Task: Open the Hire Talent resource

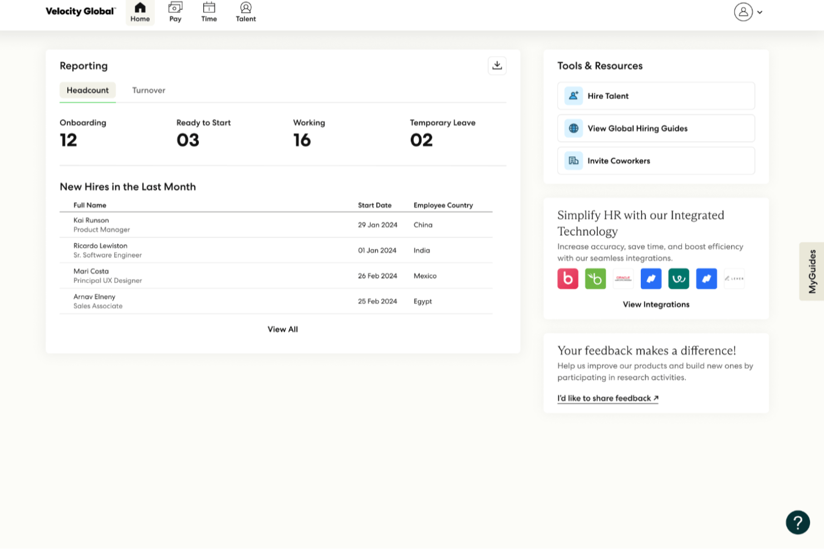Action: click(655, 96)
